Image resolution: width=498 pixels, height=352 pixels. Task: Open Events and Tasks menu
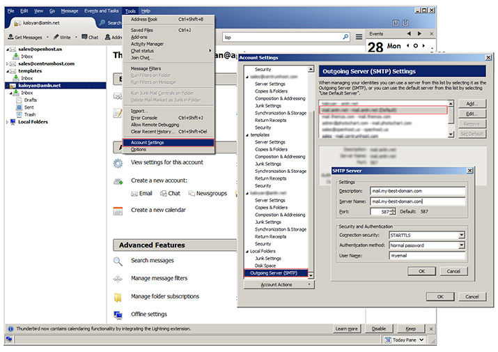[101, 11]
